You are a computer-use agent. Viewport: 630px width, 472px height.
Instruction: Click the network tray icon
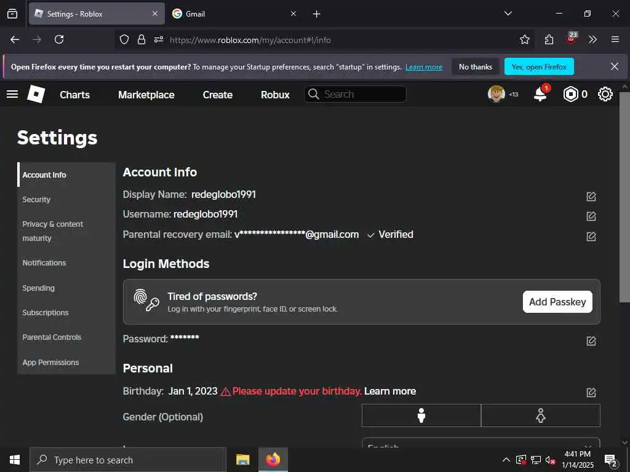(536, 460)
